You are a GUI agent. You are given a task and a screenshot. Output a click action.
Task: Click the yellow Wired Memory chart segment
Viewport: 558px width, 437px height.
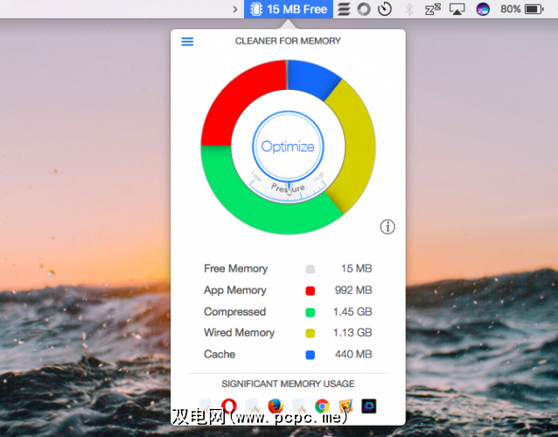tap(356, 144)
